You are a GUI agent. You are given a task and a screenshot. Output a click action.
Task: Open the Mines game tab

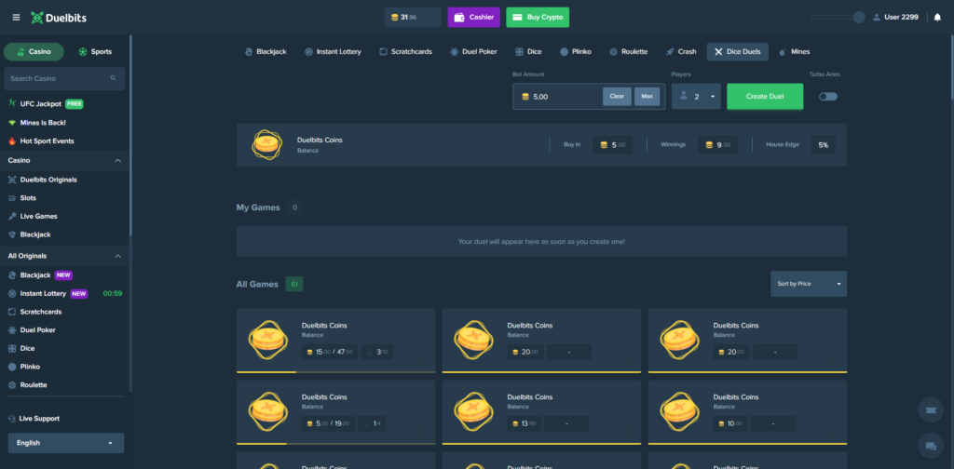(795, 51)
